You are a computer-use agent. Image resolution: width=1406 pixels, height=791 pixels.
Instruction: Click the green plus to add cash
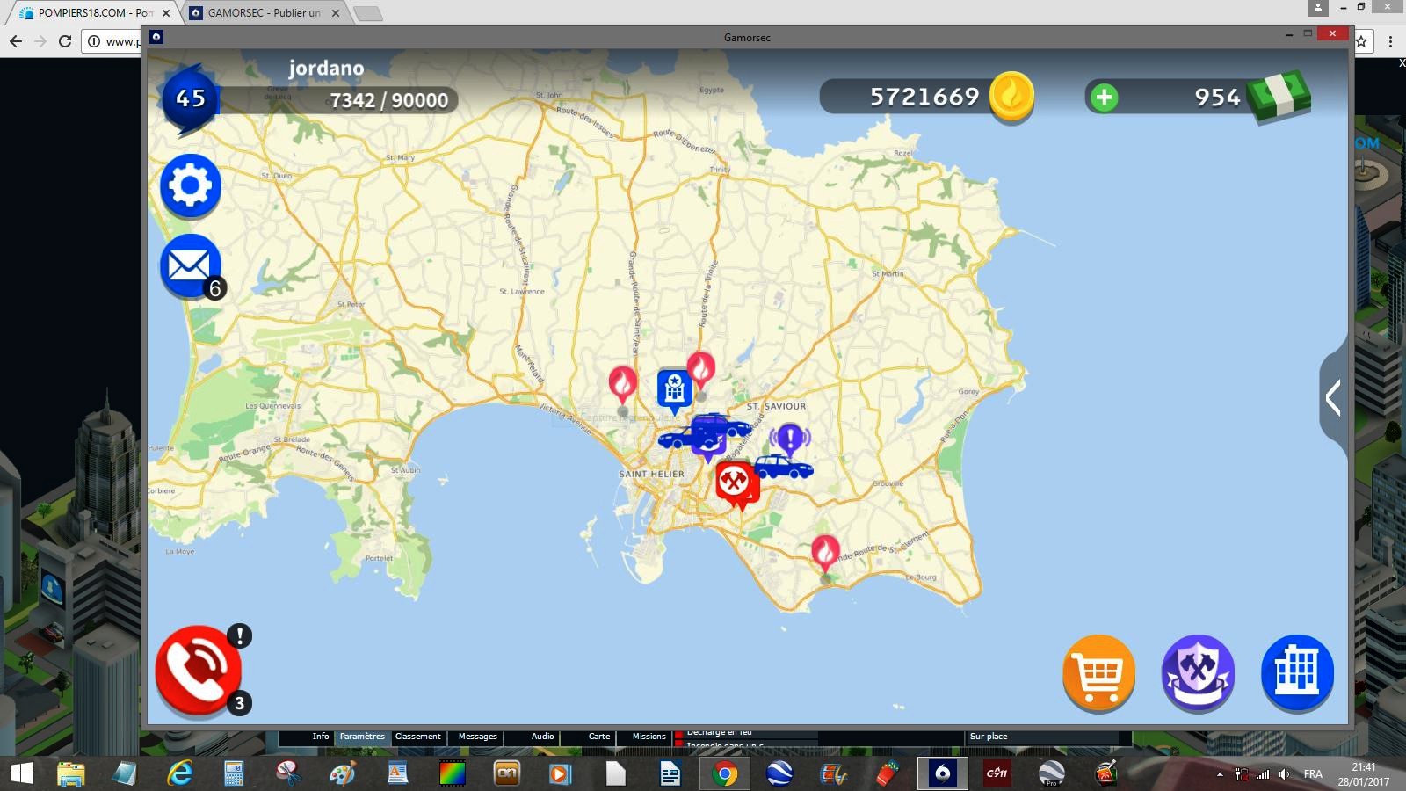[1104, 97]
